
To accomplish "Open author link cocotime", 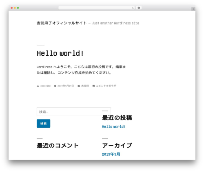I will point(45,86).
